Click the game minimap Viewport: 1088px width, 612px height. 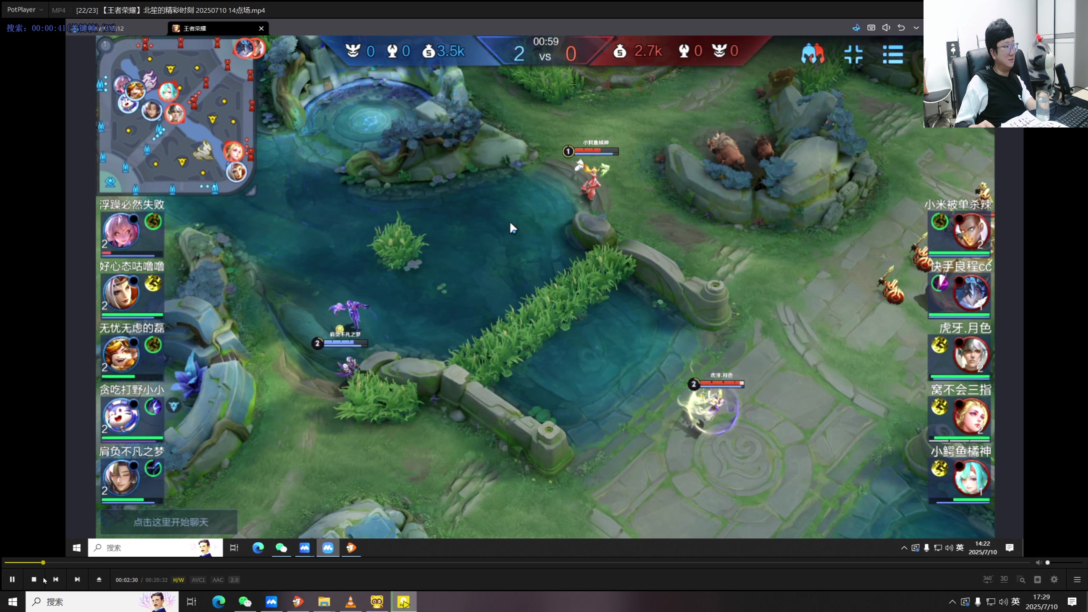[176, 115]
